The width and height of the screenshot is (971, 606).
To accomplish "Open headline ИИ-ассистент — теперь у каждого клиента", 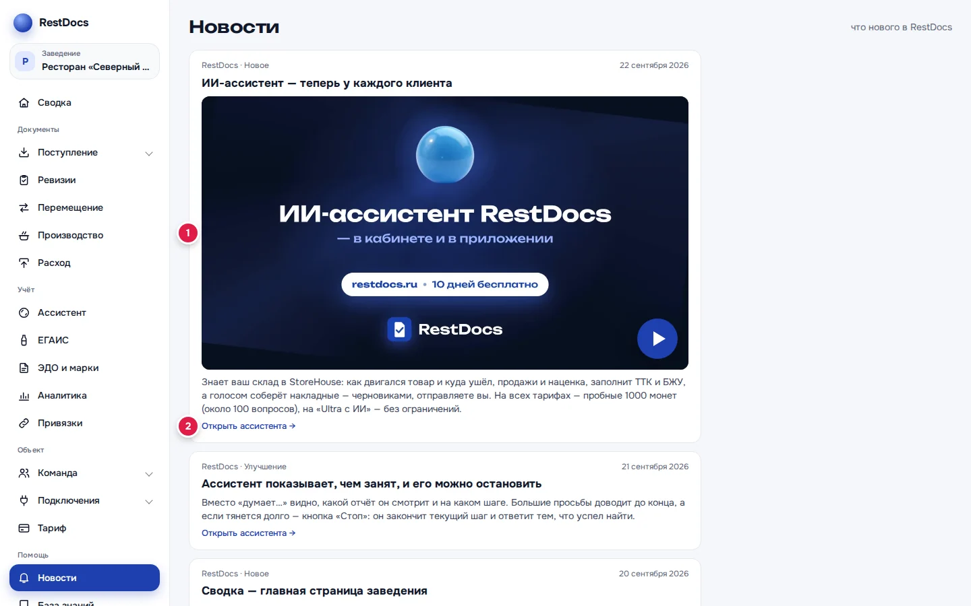I will (x=327, y=83).
